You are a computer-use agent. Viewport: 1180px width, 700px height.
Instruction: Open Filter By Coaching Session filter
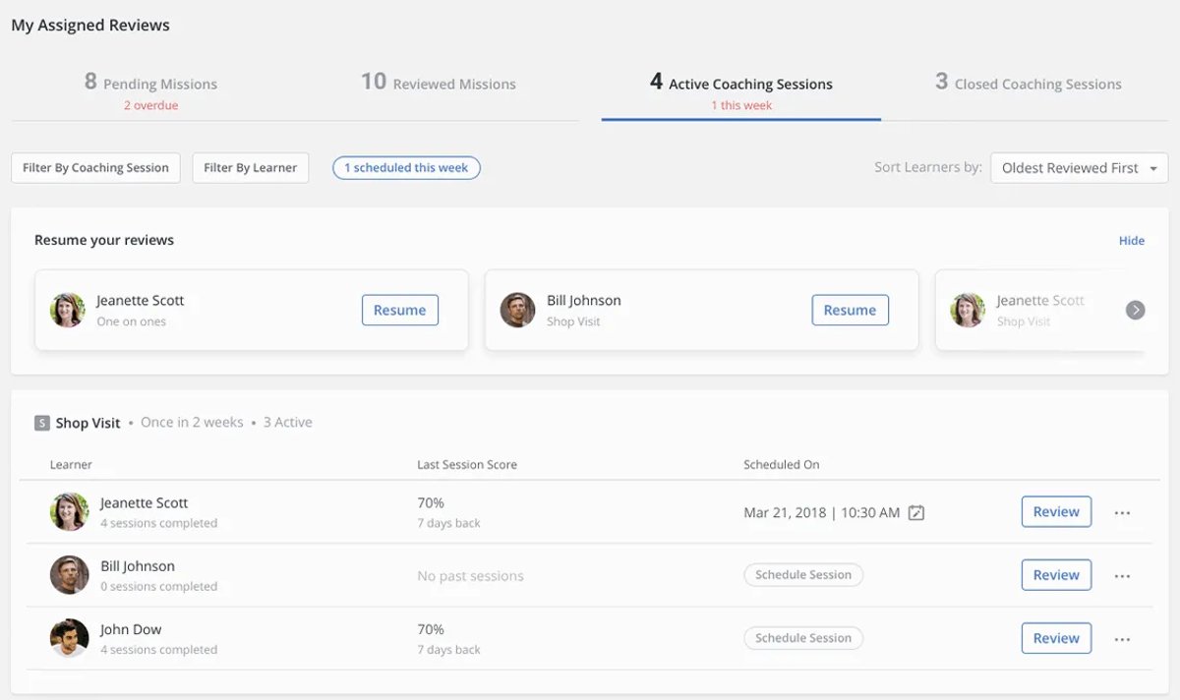(x=95, y=168)
